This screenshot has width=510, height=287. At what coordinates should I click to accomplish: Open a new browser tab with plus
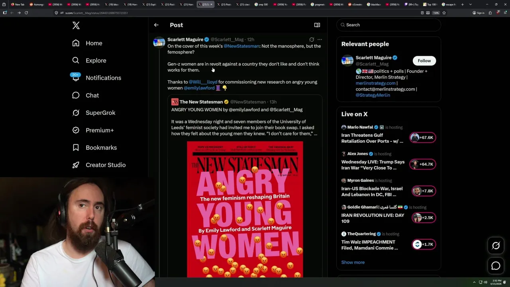462,4
